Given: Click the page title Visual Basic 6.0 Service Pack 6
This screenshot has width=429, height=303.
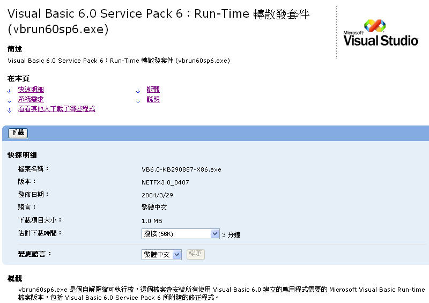Looking at the screenshot, I should coord(159,21).
